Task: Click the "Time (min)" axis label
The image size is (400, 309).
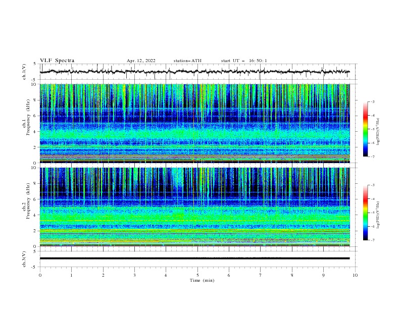Action: click(202, 280)
